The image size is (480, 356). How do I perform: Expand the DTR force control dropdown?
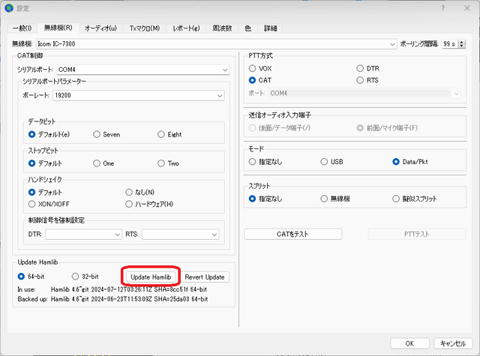click(83, 235)
